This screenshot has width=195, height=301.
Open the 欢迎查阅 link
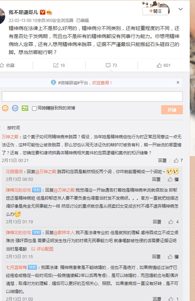102,83
